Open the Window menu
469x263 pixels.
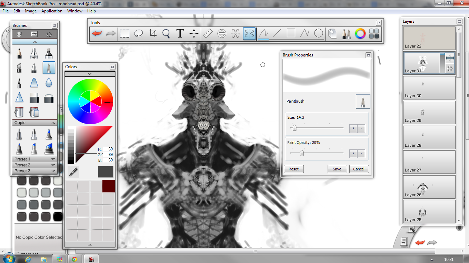[74, 11]
